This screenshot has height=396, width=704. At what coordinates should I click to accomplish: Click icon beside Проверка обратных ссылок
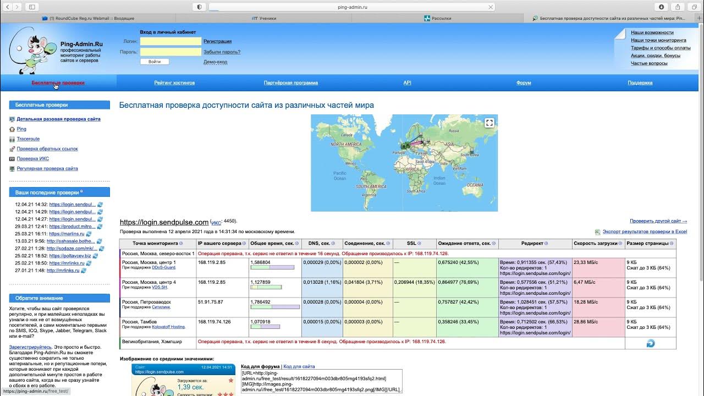12,148
